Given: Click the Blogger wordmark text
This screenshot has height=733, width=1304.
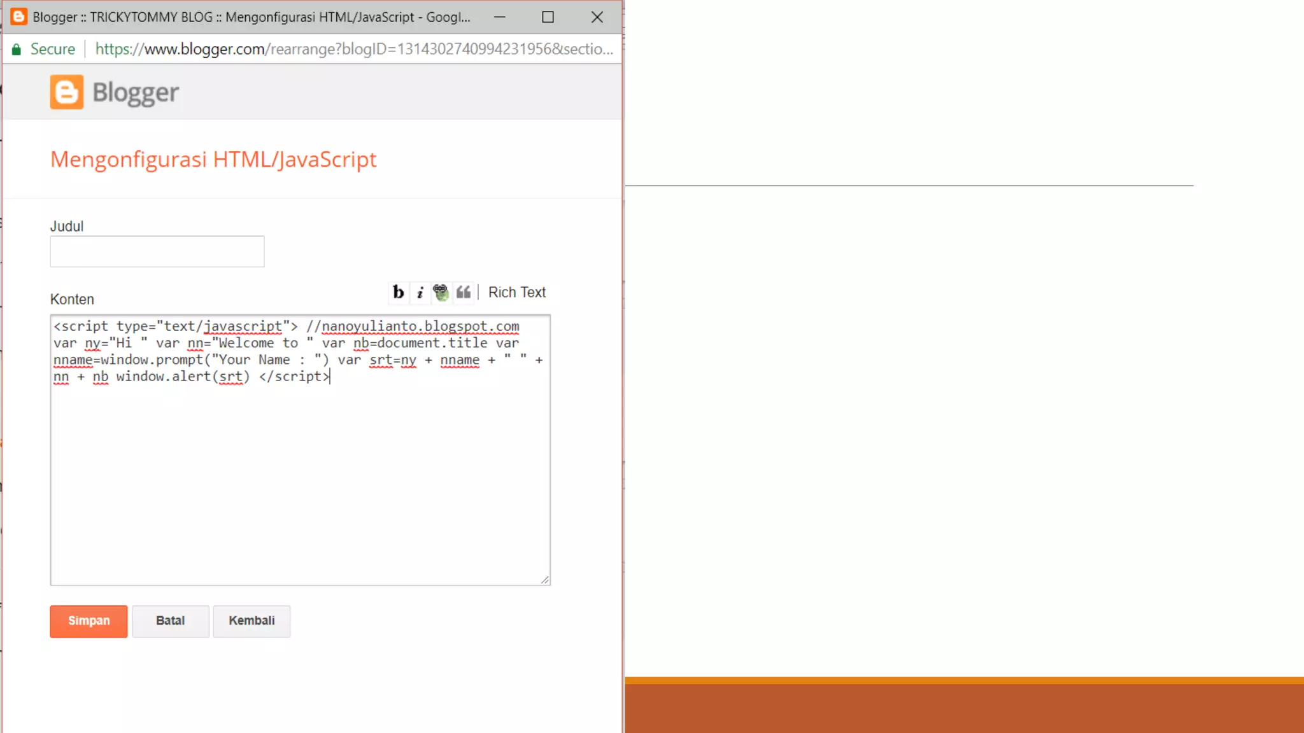Looking at the screenshot, I should coord(136,93).
